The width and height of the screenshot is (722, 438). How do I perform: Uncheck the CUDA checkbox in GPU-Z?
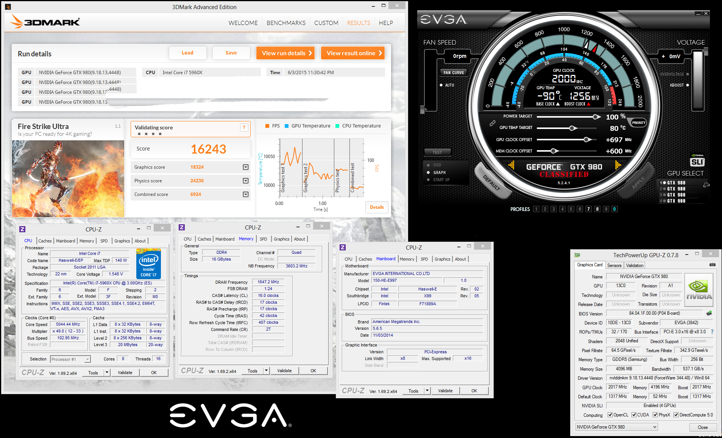coord(634,415)
